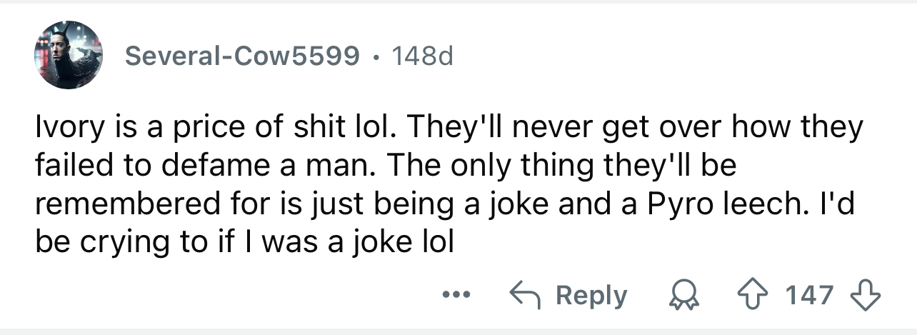Open Several-Cow5599's profile avatar

(69, 55)
